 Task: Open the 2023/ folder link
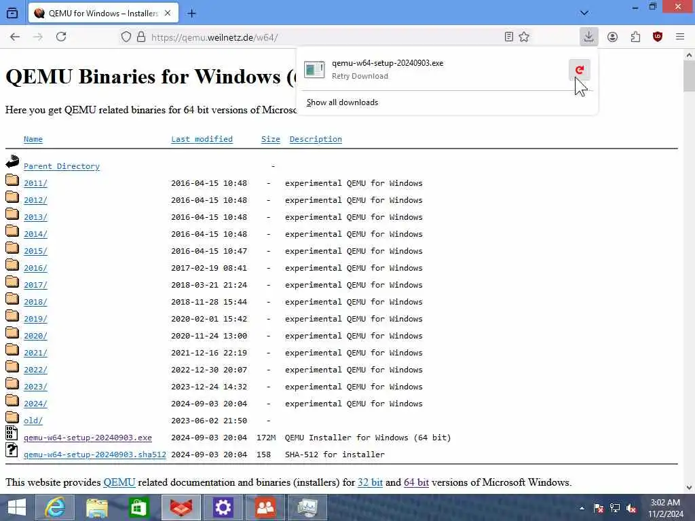[x=35, y=387]
